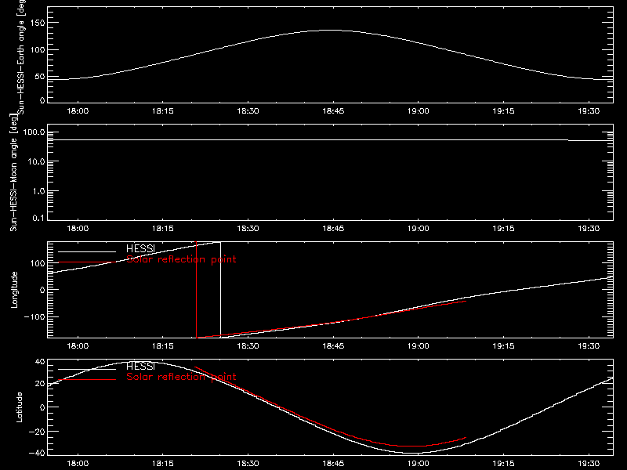This screenshot has height=470, width=627.
Task: Click the peak of the Earth angle curve
Action: pos(330,31)
